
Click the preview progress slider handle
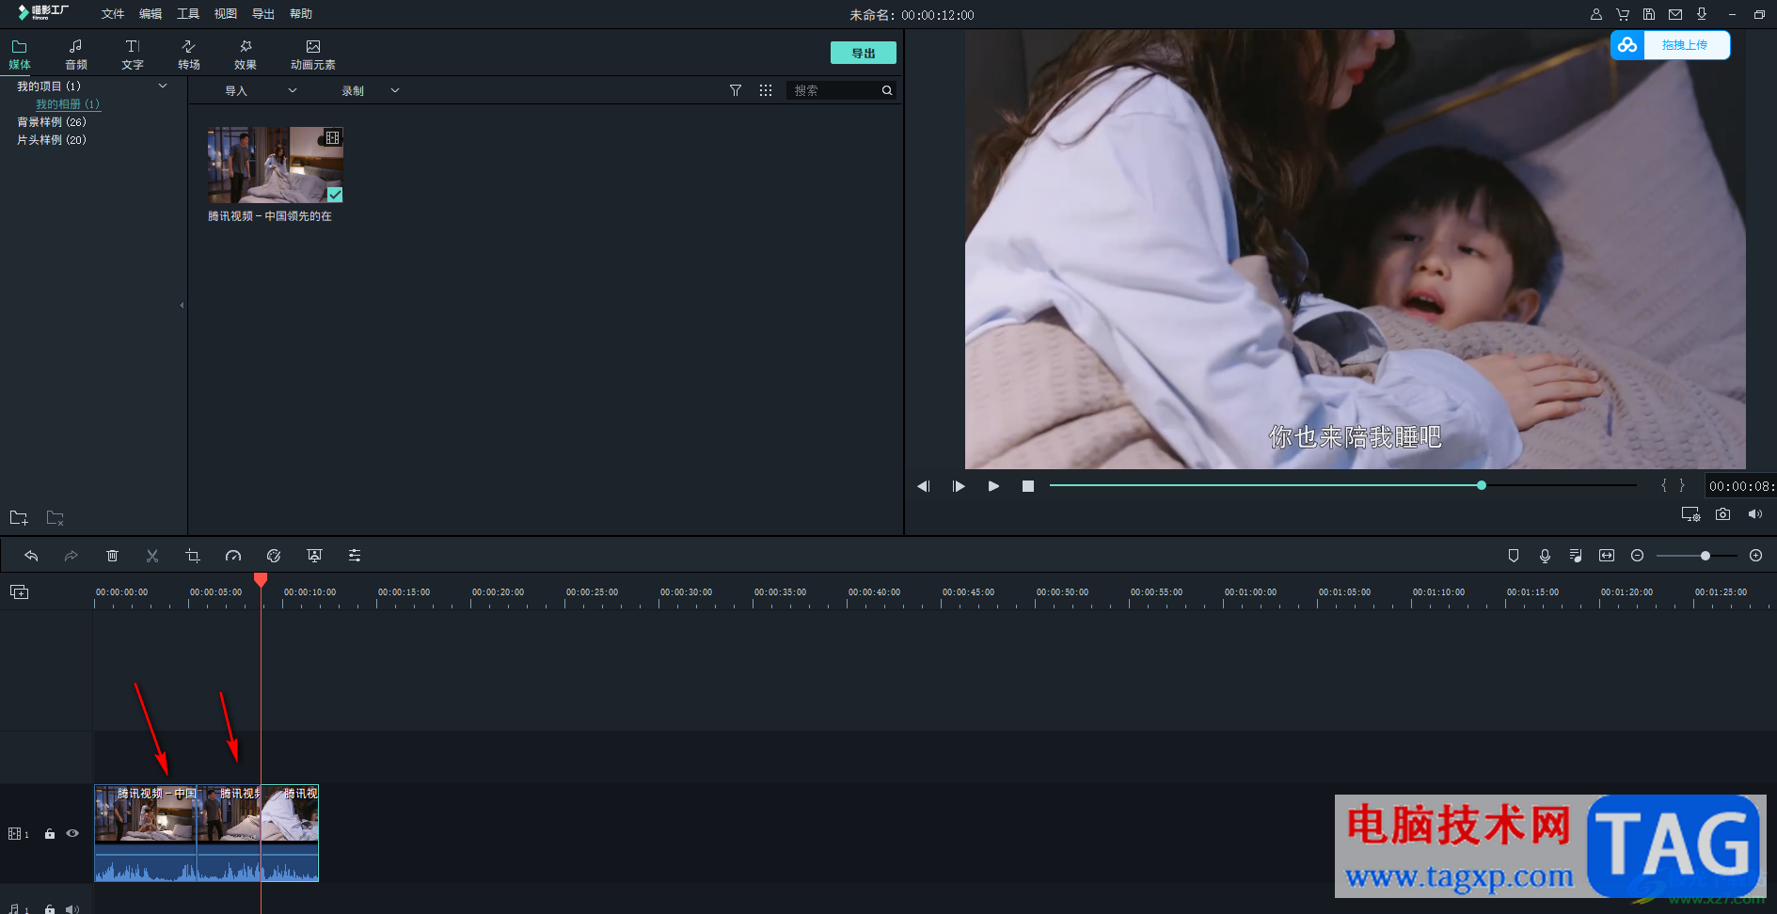pyautogui.click(x=1482, y=485)
